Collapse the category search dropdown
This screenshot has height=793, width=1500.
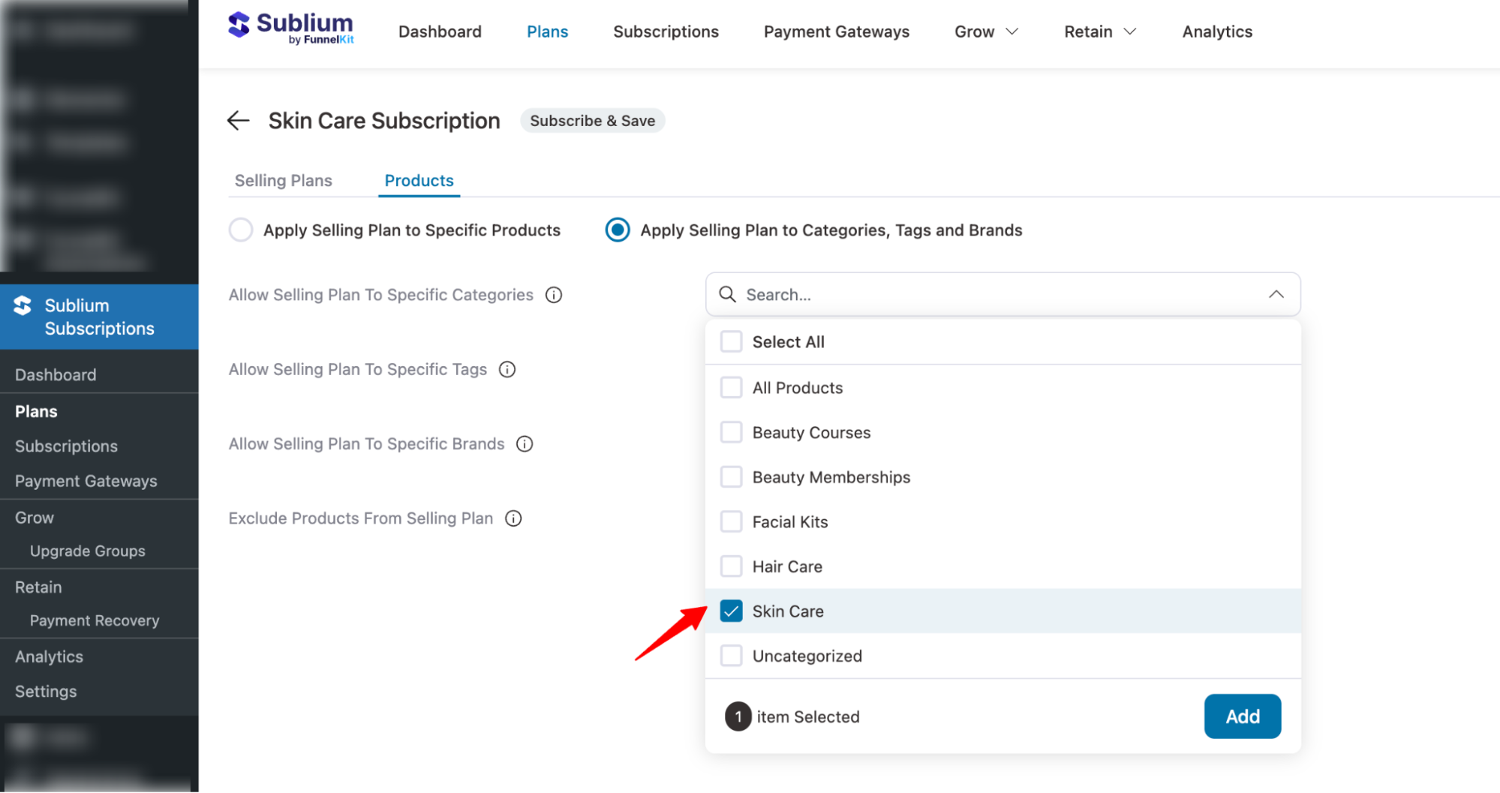tap(1276, 294)
